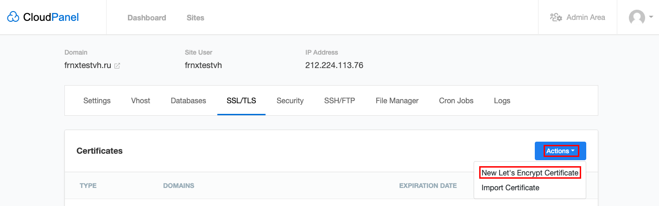659x206 pixels.
Task: Switch to the Vhost tab
Action: (x=140, y=100)
